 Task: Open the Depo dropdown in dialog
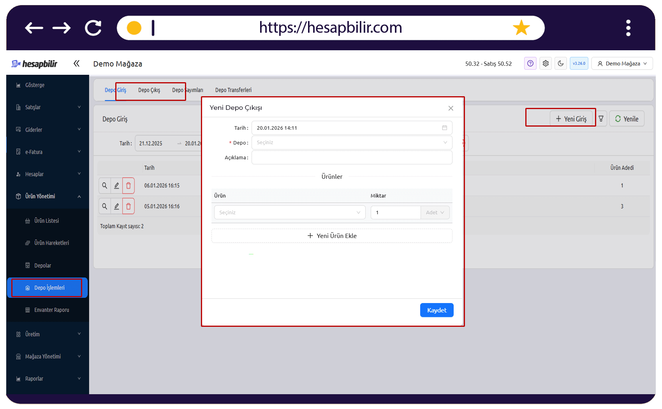click(352, 143)
